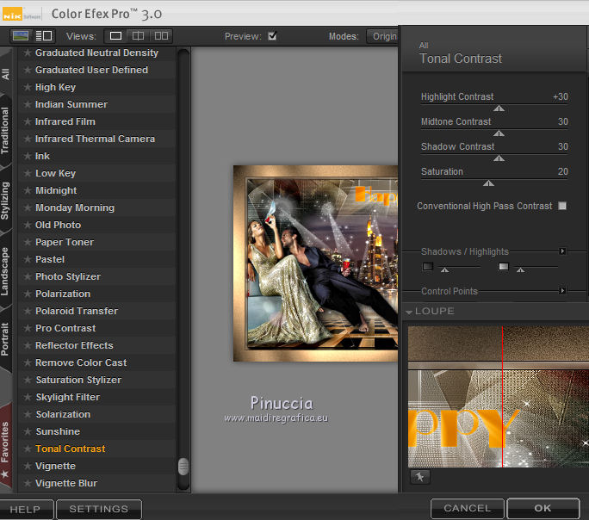589x520 pixels.
Task: Collapse the Loupe panel
Action: point(409,312)
